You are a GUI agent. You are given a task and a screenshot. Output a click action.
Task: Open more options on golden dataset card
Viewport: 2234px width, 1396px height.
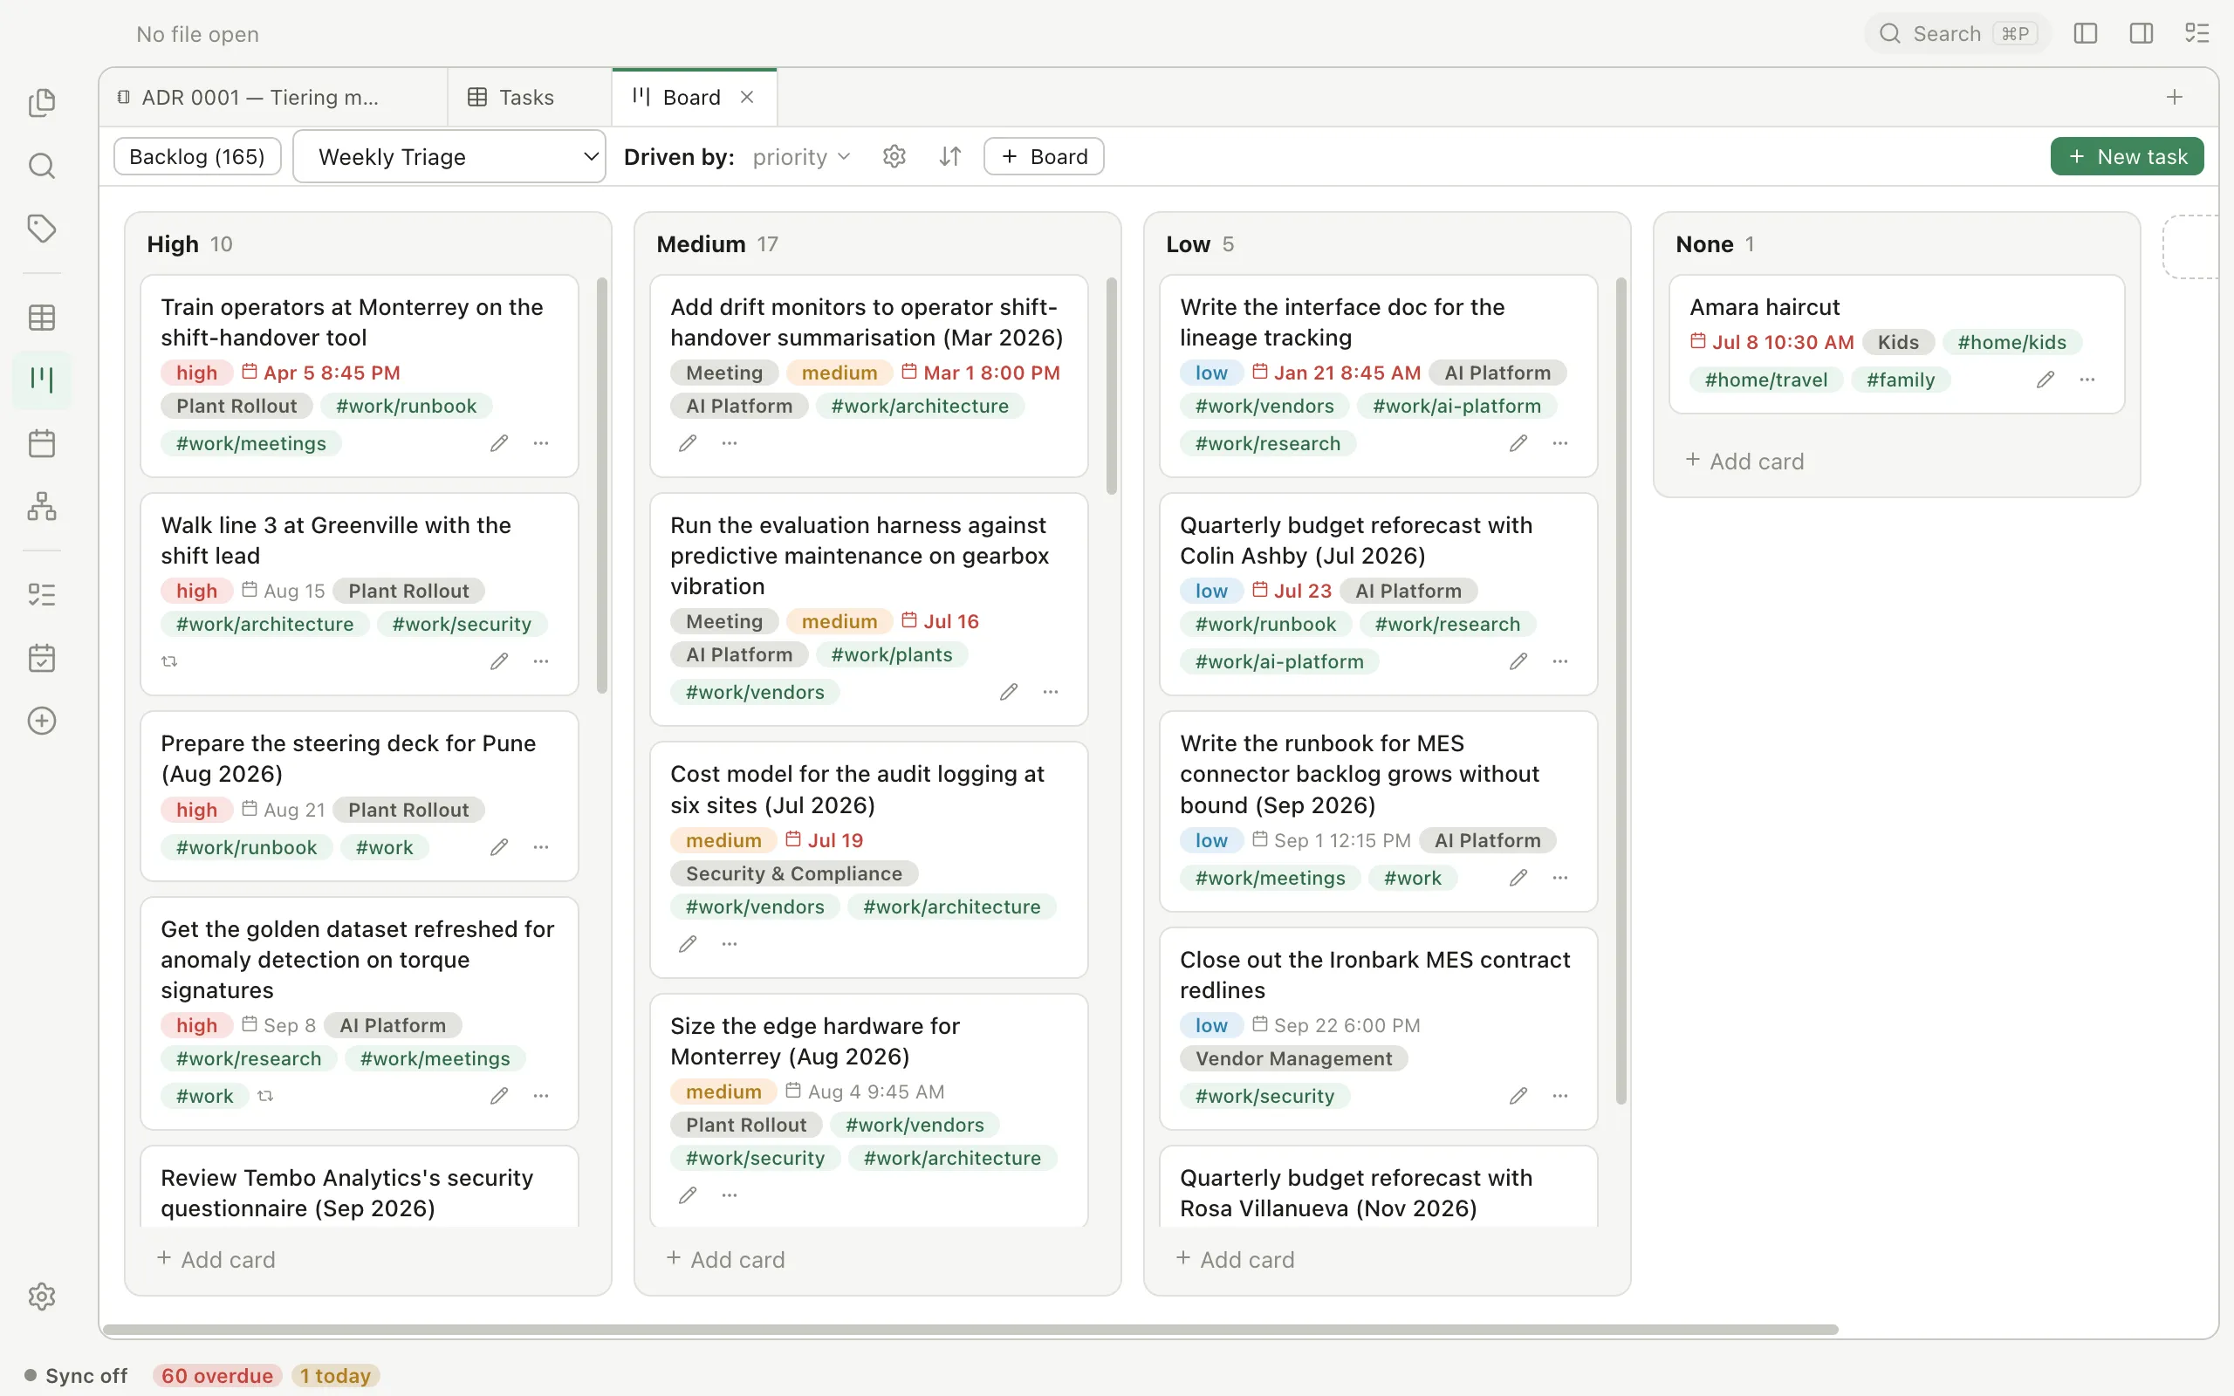pos(541,1095)
